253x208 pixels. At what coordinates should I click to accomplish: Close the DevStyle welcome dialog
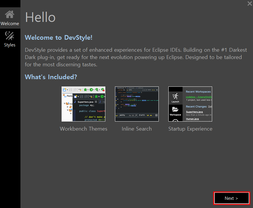click(249, 4)
